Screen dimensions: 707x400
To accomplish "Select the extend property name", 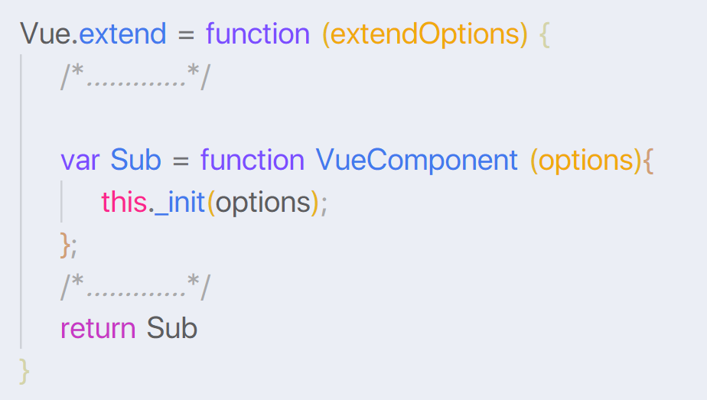I will tap(122, 34).
